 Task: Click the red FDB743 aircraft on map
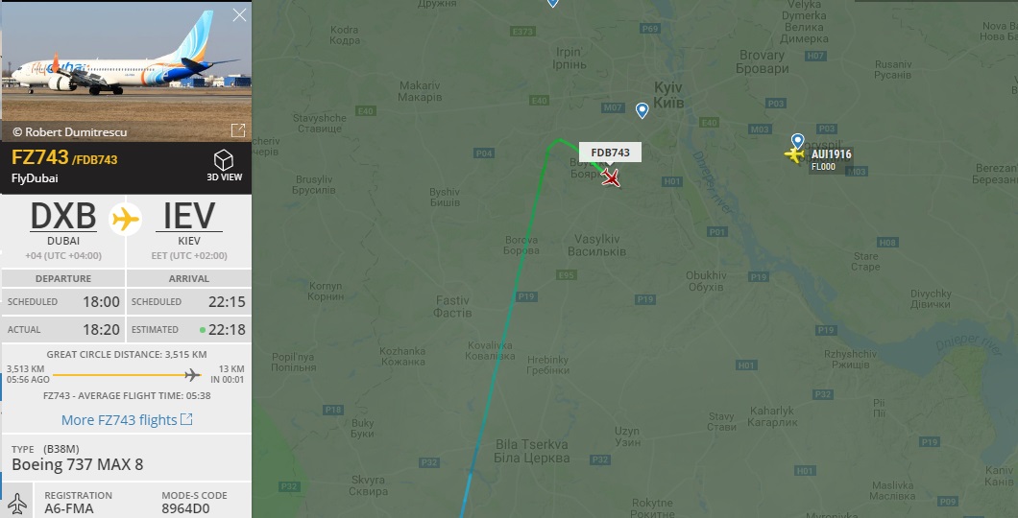610,177
